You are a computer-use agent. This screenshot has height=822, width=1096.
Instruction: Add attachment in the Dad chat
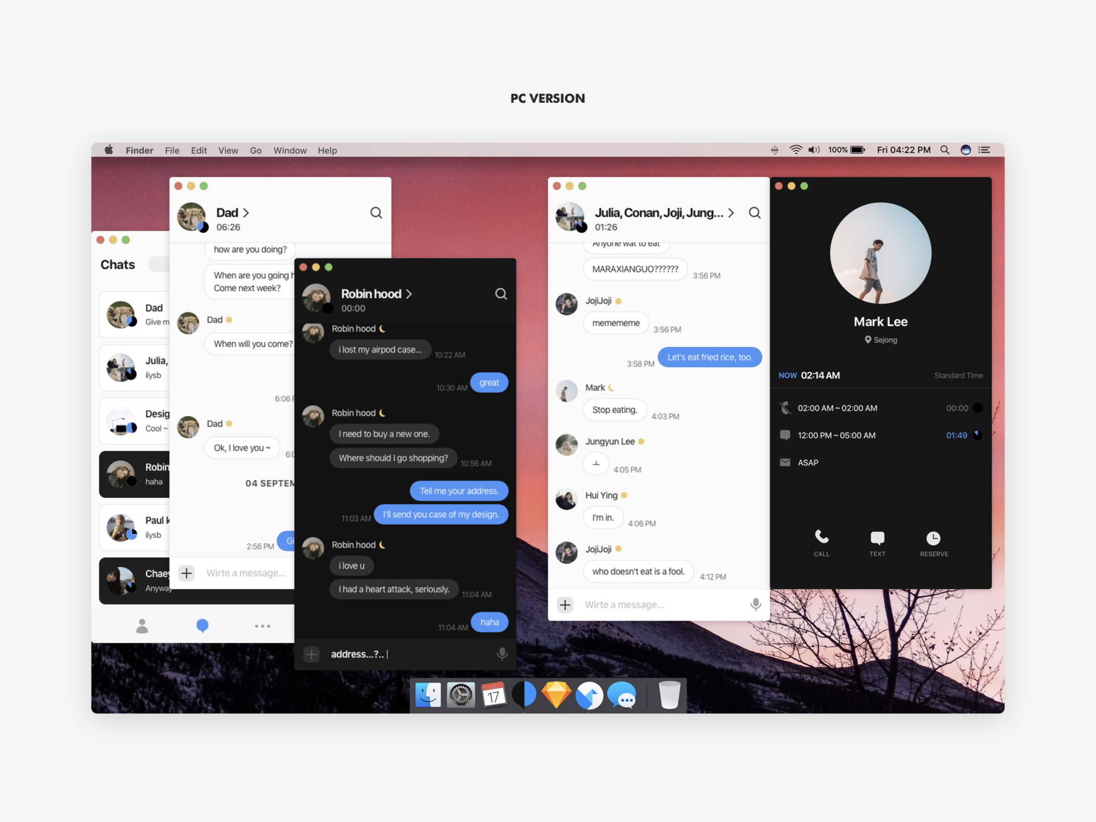186,573
